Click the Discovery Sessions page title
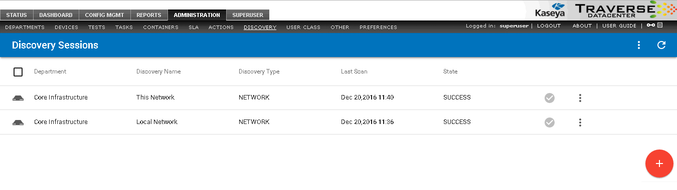Image resolution: width=677 pixels, height=190 pixels. pyautogui.click(x=55, y=45)
